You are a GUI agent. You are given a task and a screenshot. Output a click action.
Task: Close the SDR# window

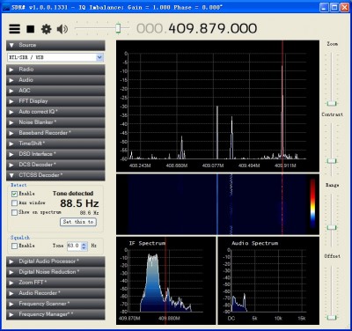[344, 7]
